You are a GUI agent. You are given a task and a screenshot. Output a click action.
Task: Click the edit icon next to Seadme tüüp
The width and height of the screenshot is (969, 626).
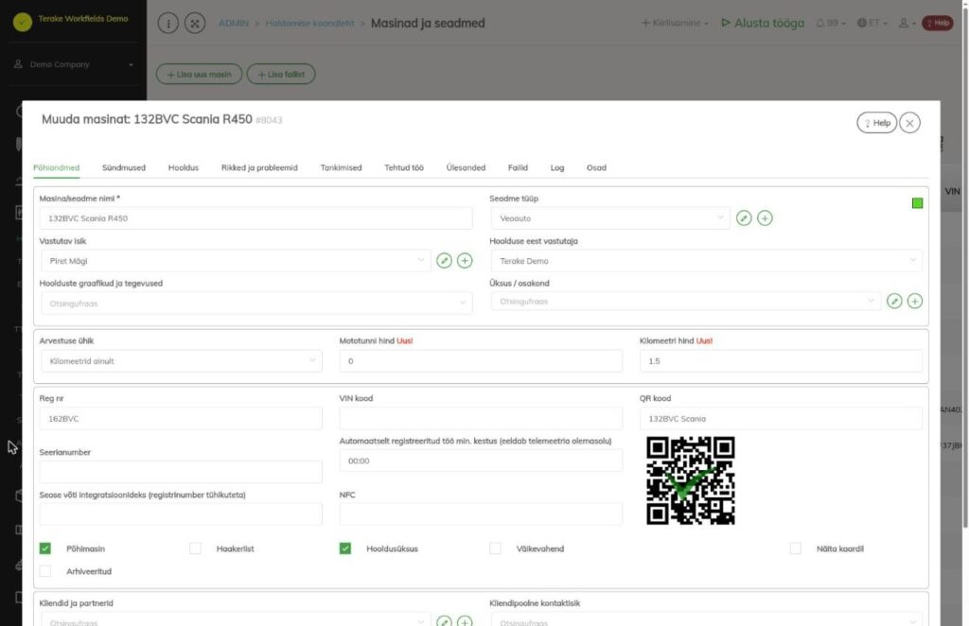744,217
